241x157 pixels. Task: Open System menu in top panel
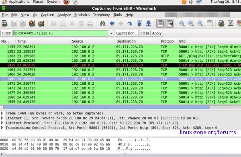(53, 2)
